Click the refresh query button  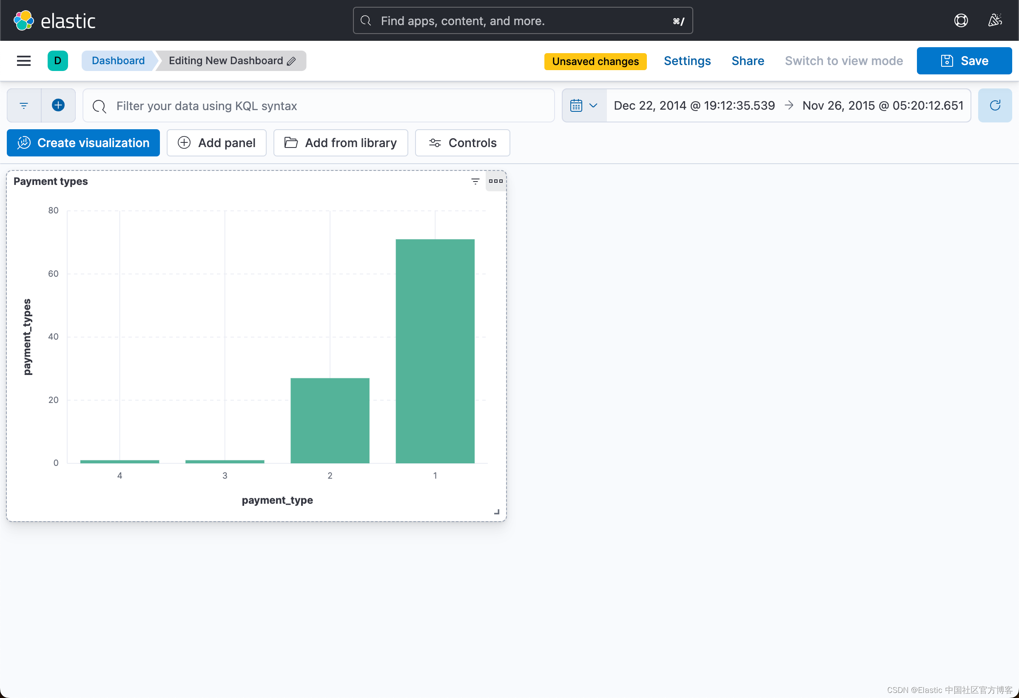click(x=994, y=105)
